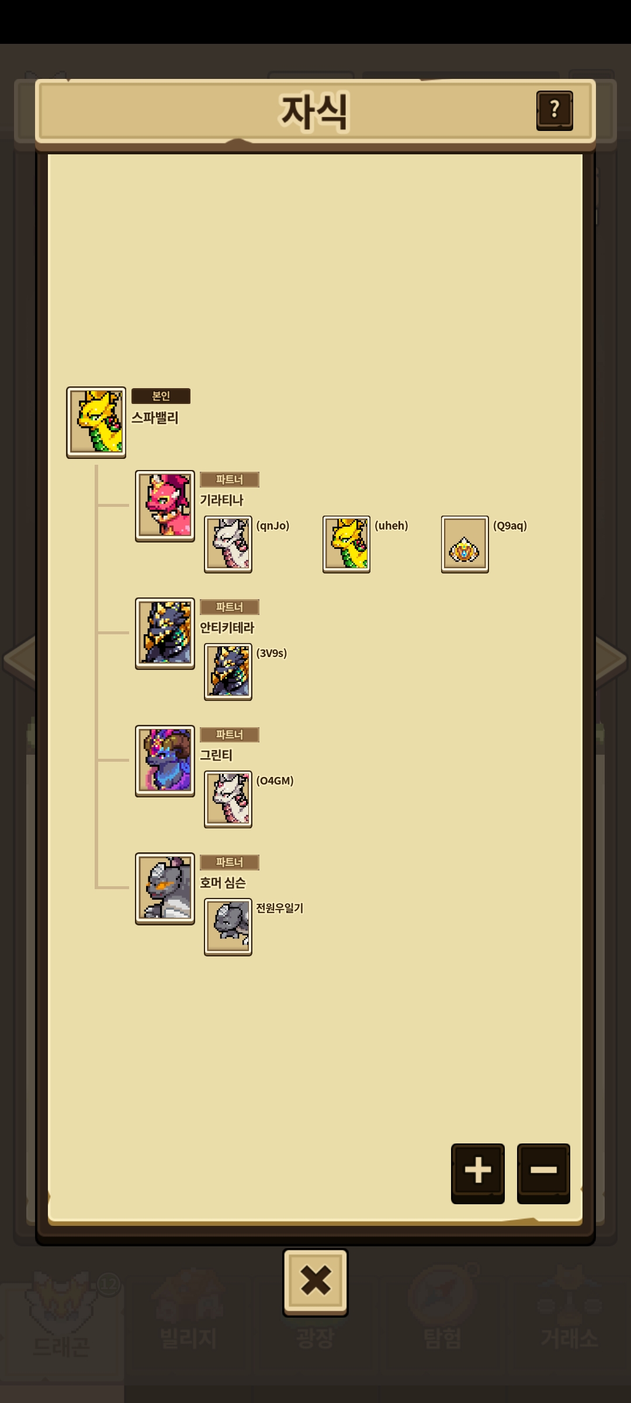The width and height of the screenshot is (631, 1403).
Task: Select the yellow dragon 스파밸리 portrait
Action: pos(96,422)
